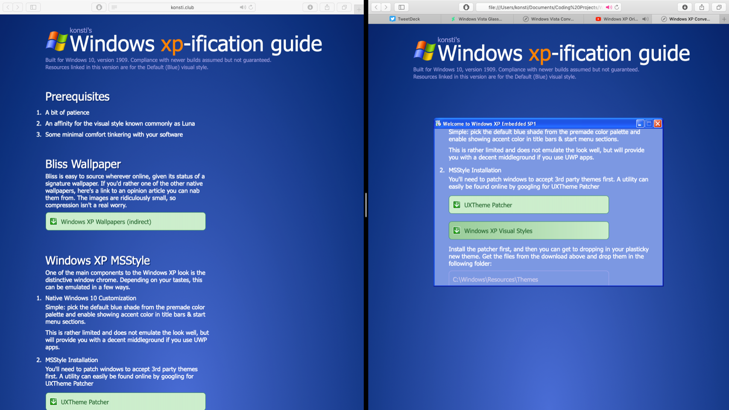Toggle sidebar in left konsti.club window

coord(33,7)
